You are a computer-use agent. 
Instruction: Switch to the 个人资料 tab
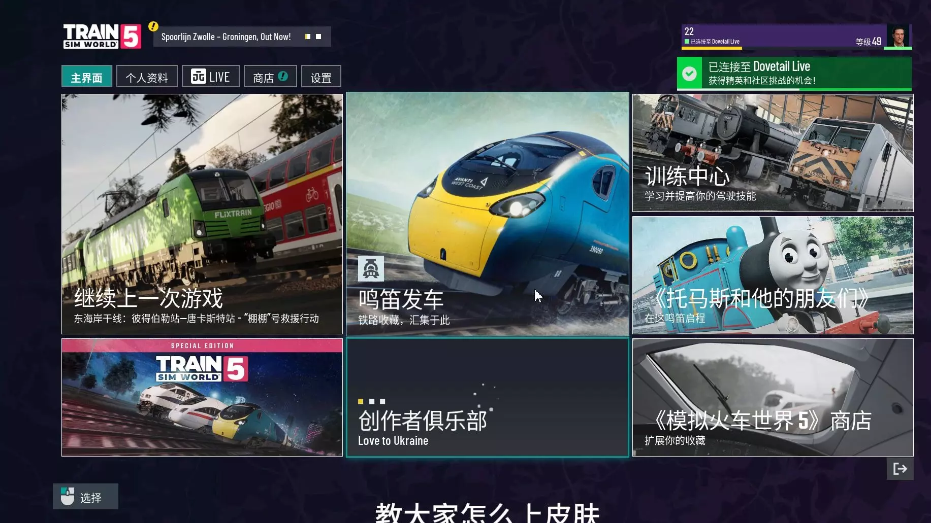(147, 77)
